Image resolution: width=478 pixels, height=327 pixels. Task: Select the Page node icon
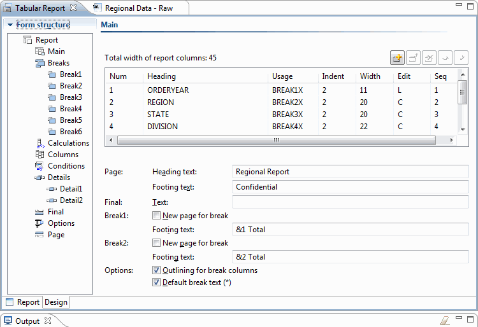point(40,235)
